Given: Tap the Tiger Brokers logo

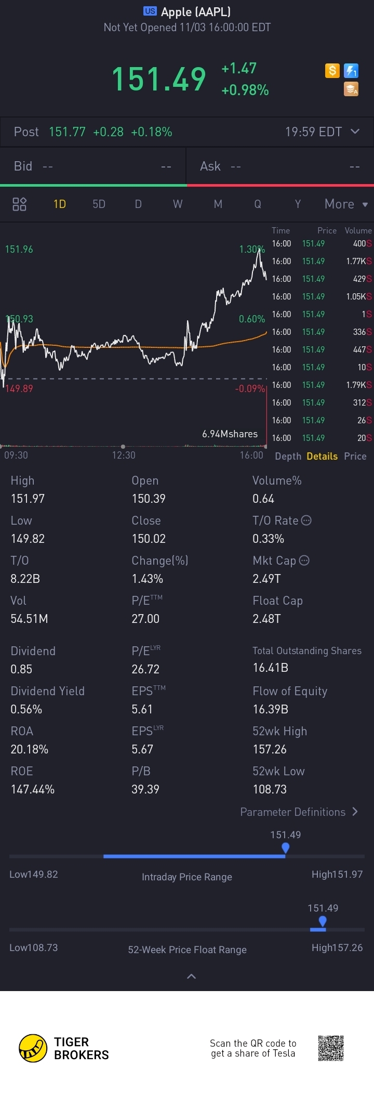Looking at the screenshot, I should [33, 1048].
